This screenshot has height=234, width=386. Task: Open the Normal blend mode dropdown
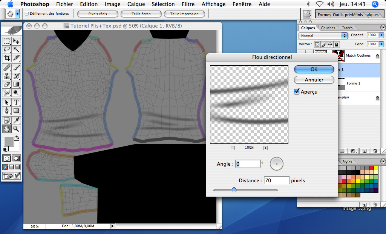pyautogui.click(x=323, y=36)
